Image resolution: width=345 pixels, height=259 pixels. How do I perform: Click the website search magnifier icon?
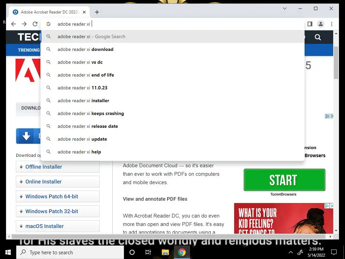point(318,37)
